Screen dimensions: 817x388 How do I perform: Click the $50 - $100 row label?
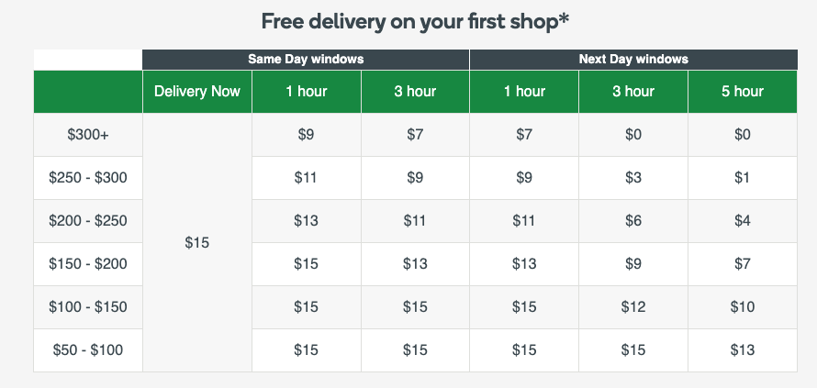click(88, 350)
